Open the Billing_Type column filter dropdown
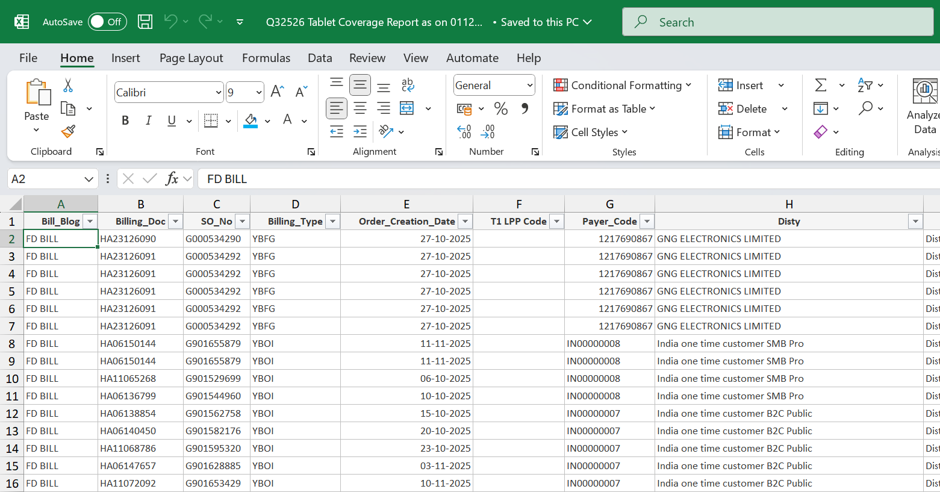The width and height of the screenshot is (940, 492). click(x=332, y=222)
